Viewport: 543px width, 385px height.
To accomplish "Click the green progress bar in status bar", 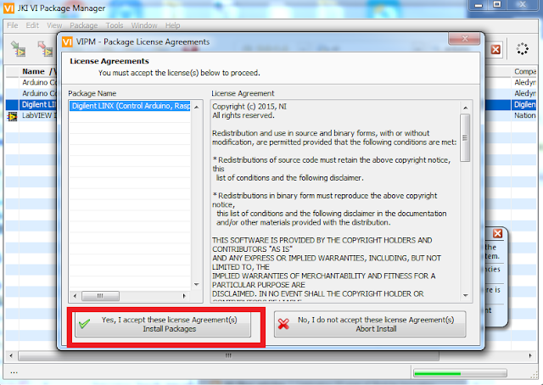I will click(460, 373).
